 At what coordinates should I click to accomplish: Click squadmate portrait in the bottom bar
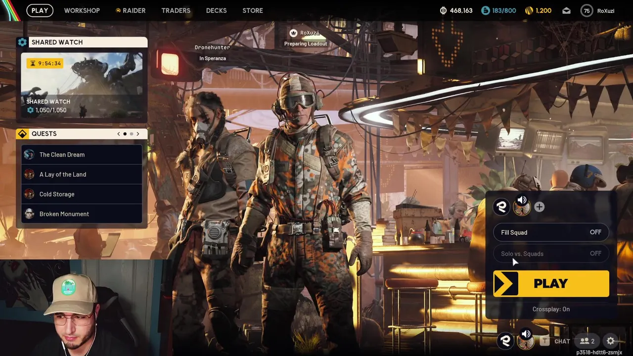(x=526, y=342)
